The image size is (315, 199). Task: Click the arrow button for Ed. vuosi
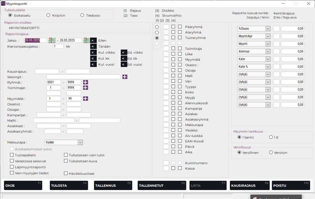(x=124, y=64)
